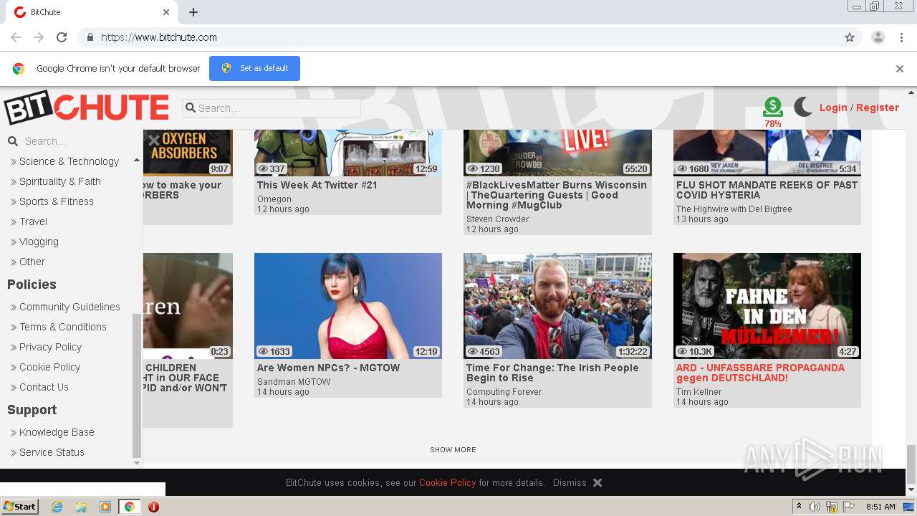
Task: Open a new browser tab
Action: tap(193, 12)
